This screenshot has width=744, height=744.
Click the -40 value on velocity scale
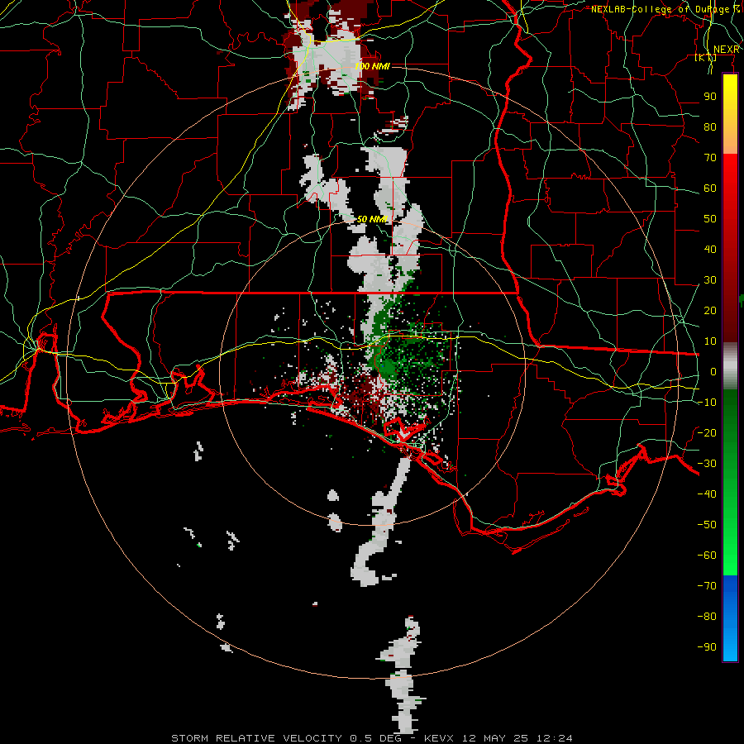[x=707, y=494]
